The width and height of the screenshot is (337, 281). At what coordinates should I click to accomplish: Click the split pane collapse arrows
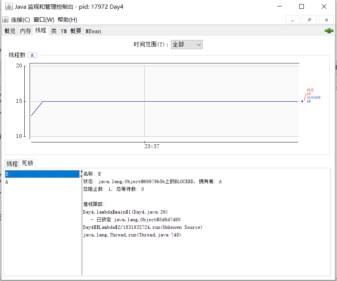point(81,174)
